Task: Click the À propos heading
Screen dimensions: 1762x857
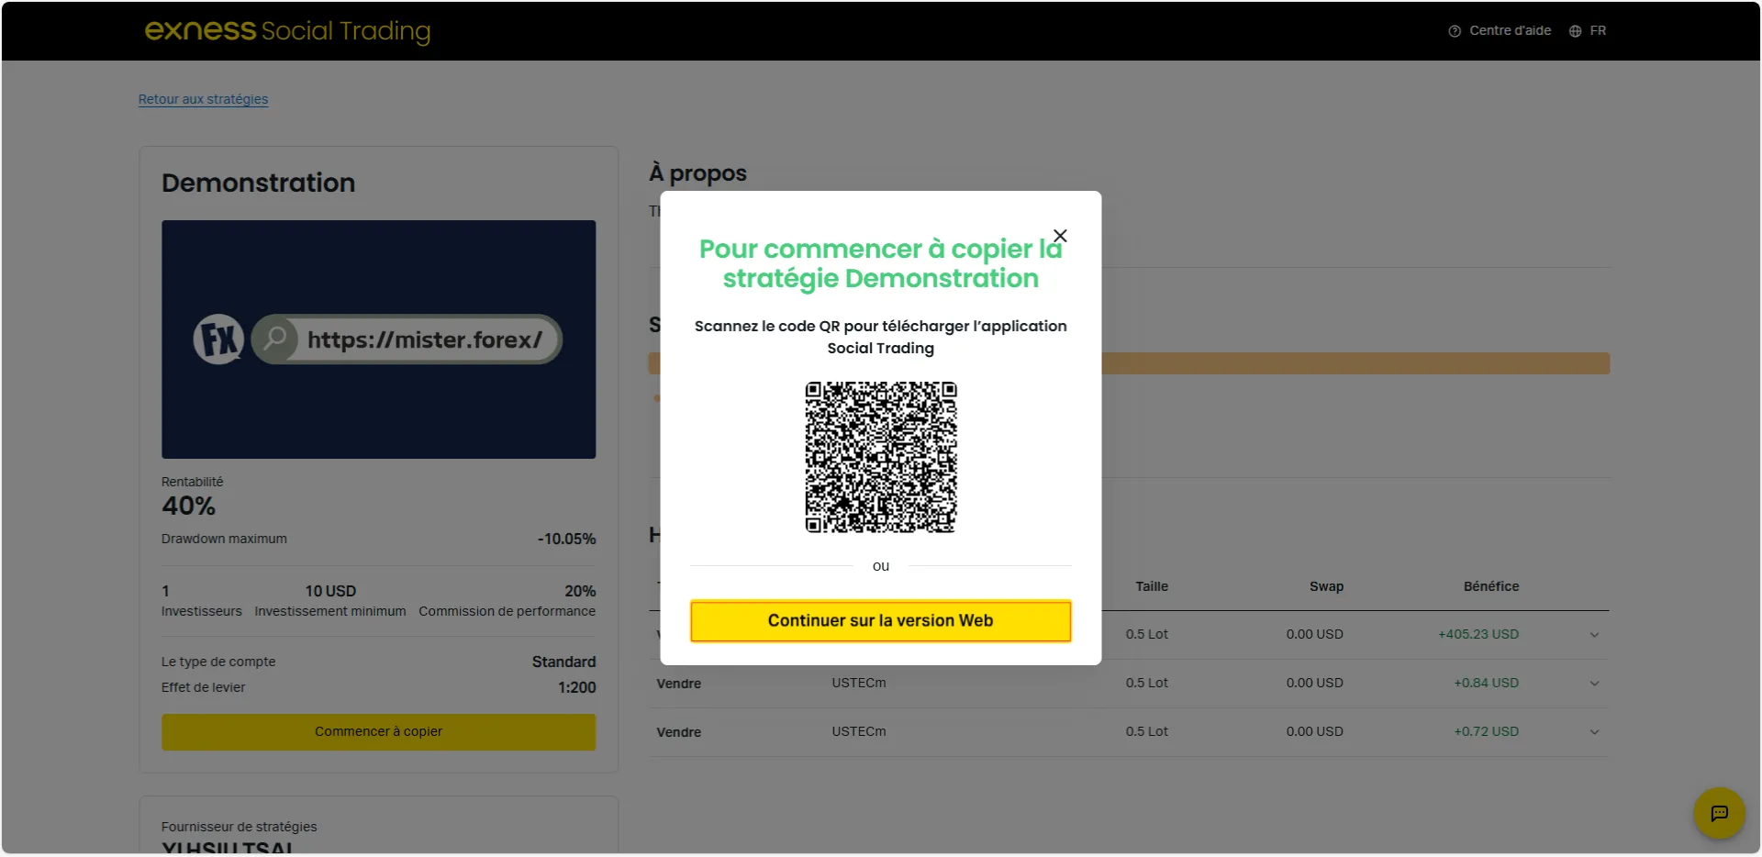Action: pos(697,173)
